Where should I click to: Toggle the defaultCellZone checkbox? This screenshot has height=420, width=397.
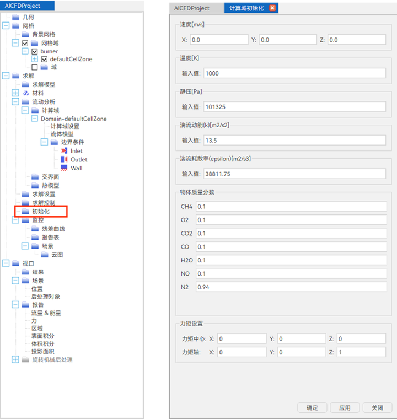[x=44, y=59]
